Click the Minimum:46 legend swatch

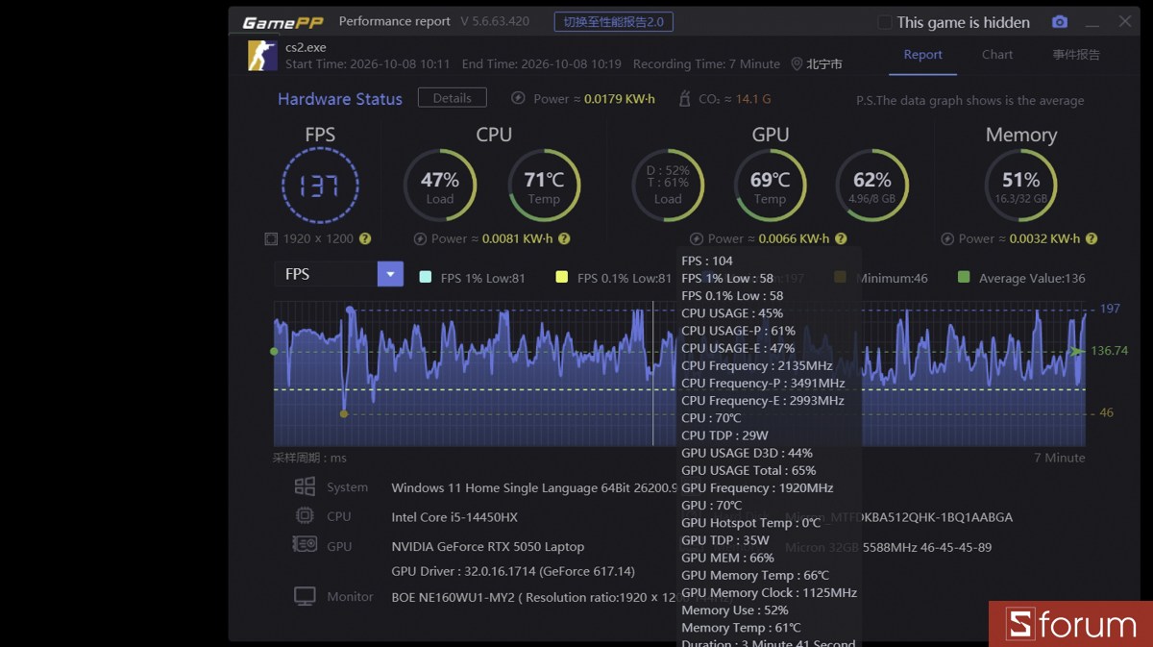(x=840, y=278)
